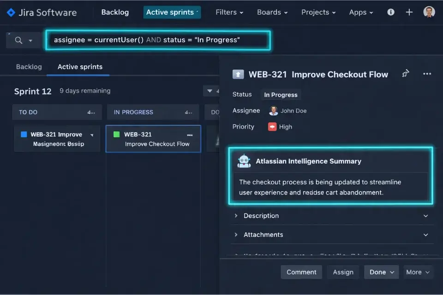Click the John Doe assignee avatar
This screenshot has width=443, height=295.
pos(273,111)
